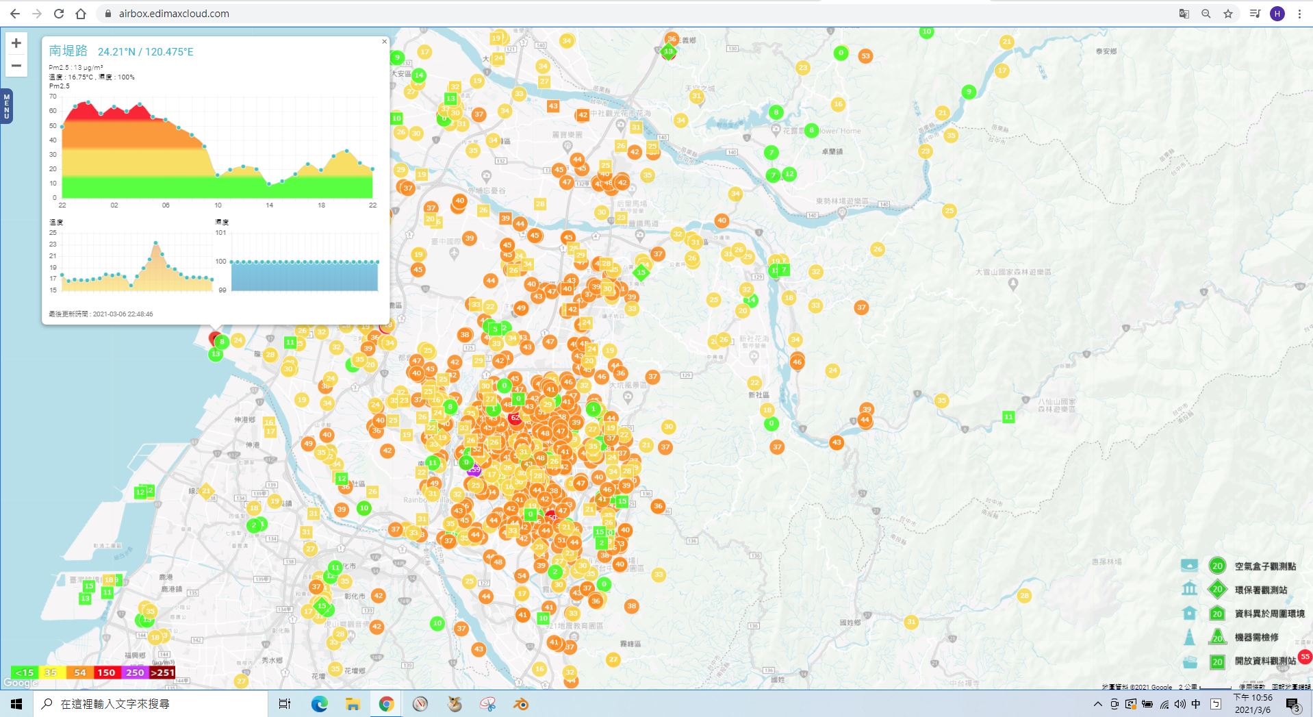
Task: Open Wi-Fi network settings in tray
Action: (1164, 704)
